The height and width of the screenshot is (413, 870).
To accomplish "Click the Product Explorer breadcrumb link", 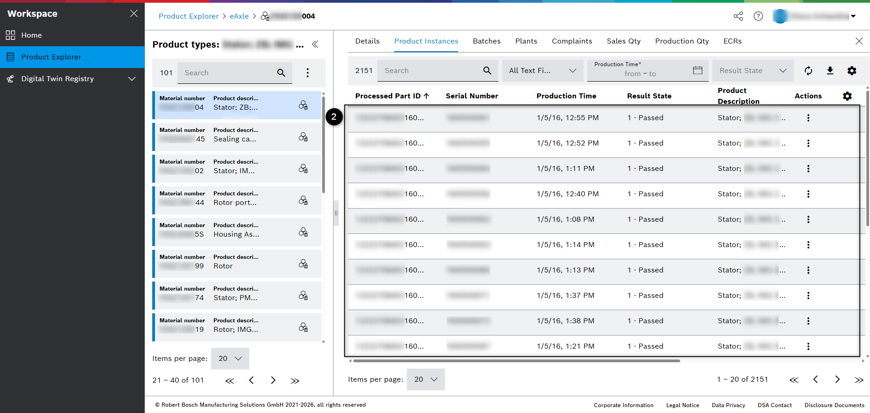I will (188, 16).
